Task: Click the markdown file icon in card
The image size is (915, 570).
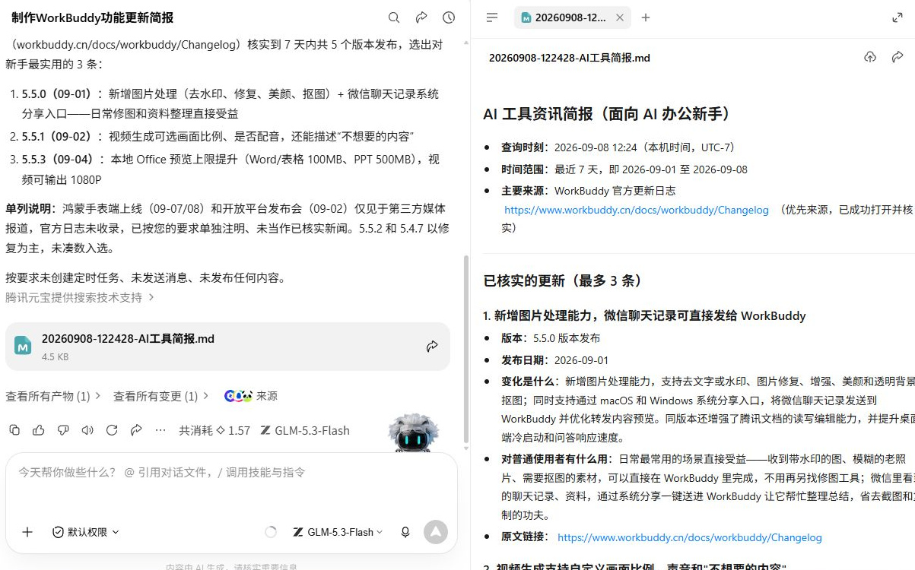Action: pyautogui.click(x=23, y=346)
